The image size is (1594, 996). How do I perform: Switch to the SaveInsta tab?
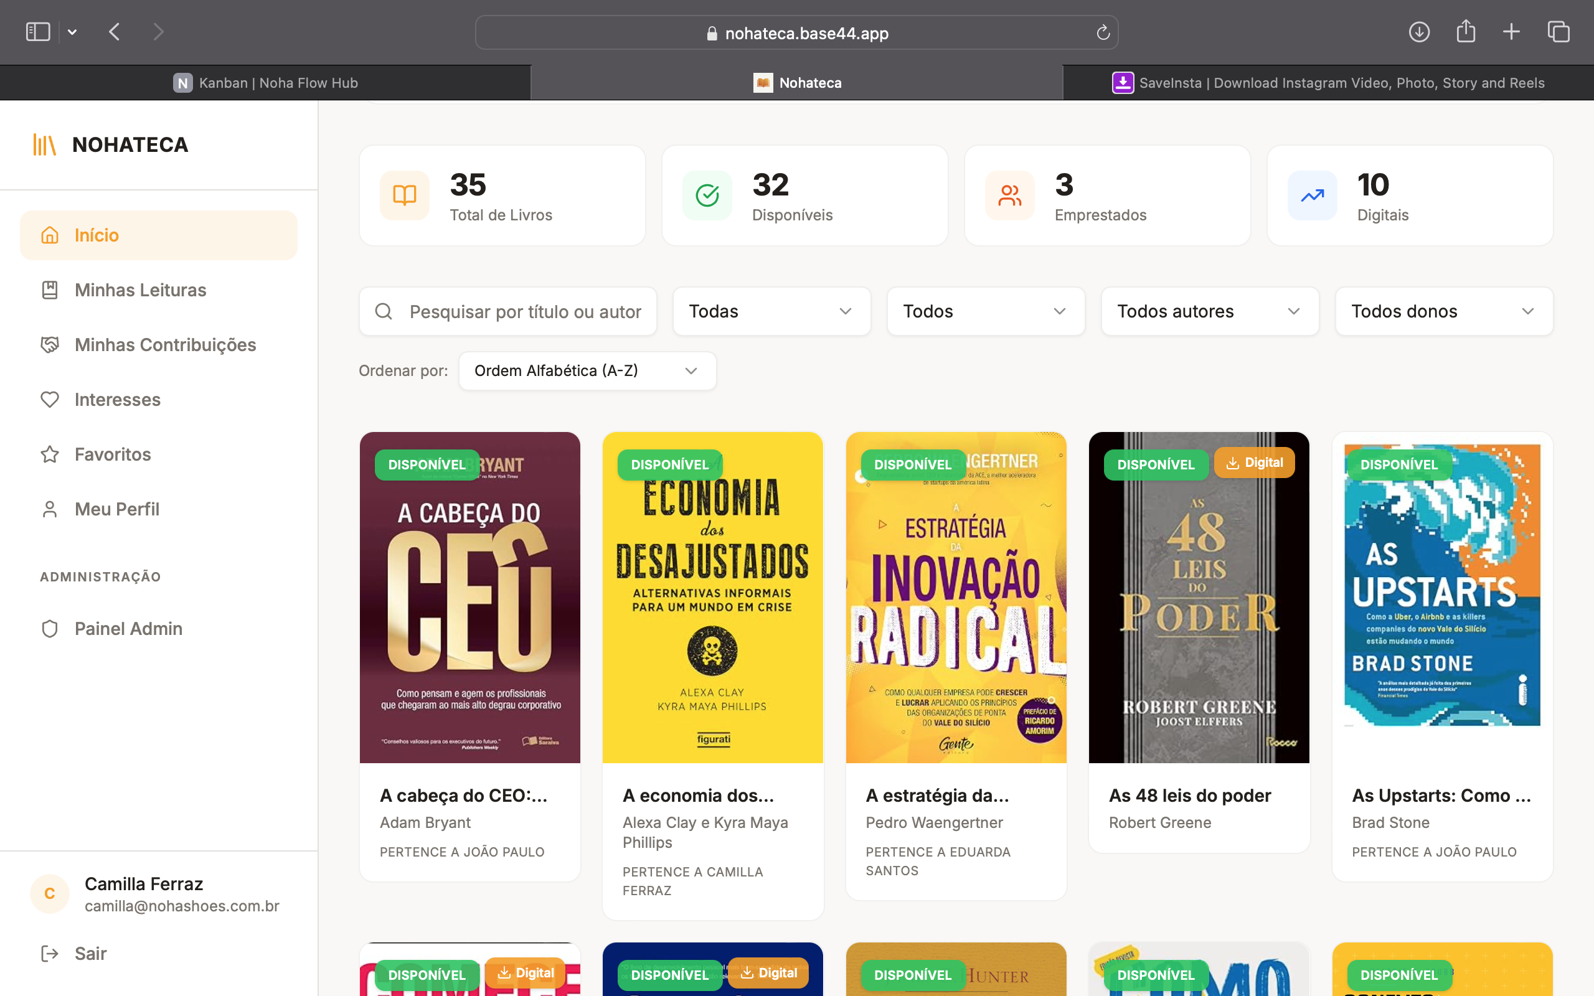tap(1328, 83)
